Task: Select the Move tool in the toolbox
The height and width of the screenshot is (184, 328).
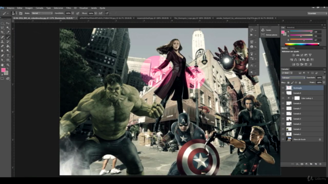Action: coord(8,24)
